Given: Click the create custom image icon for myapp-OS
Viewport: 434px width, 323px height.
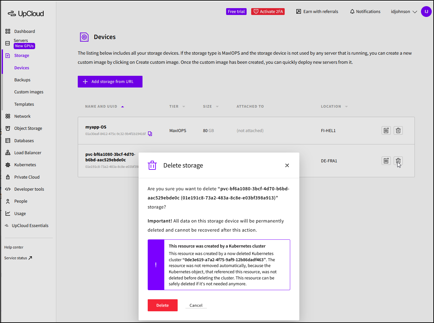Looking at the screenshot, I should pos(386,130).
